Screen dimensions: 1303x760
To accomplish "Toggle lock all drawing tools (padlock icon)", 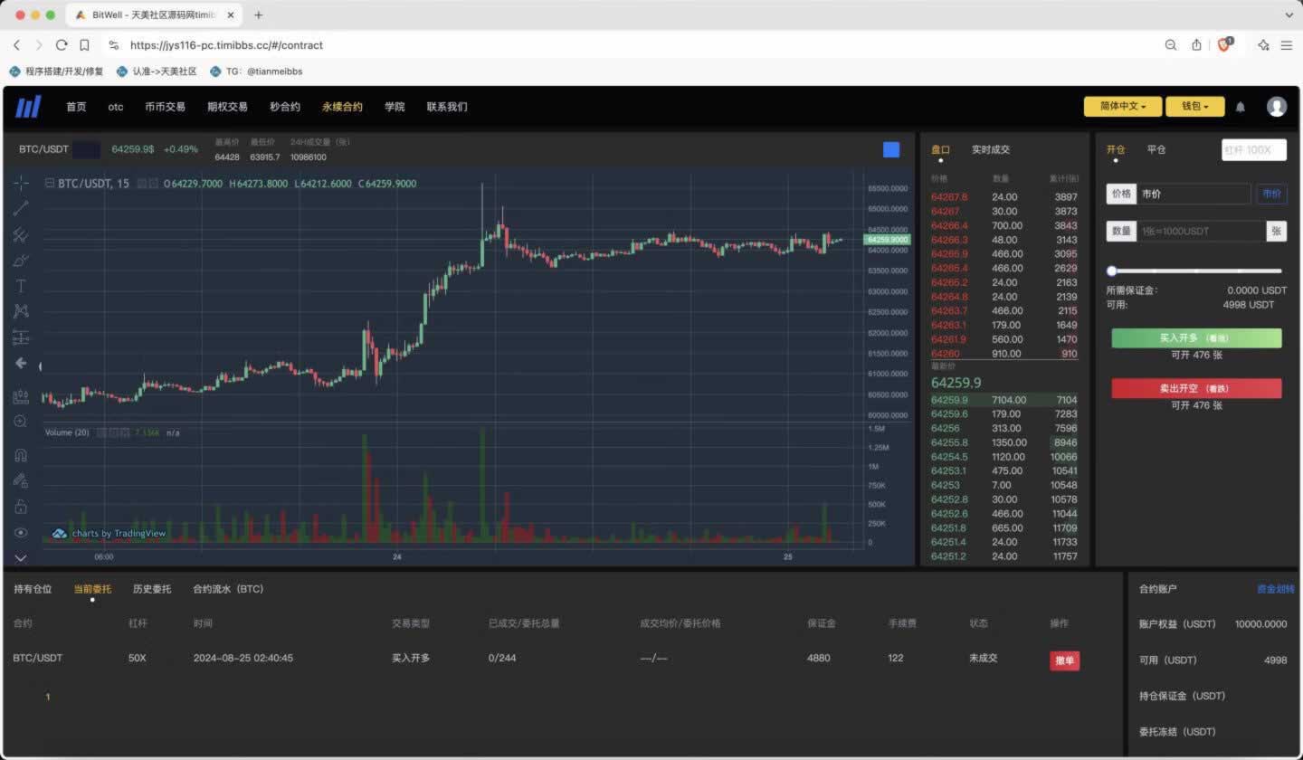I will coord(21,507).
